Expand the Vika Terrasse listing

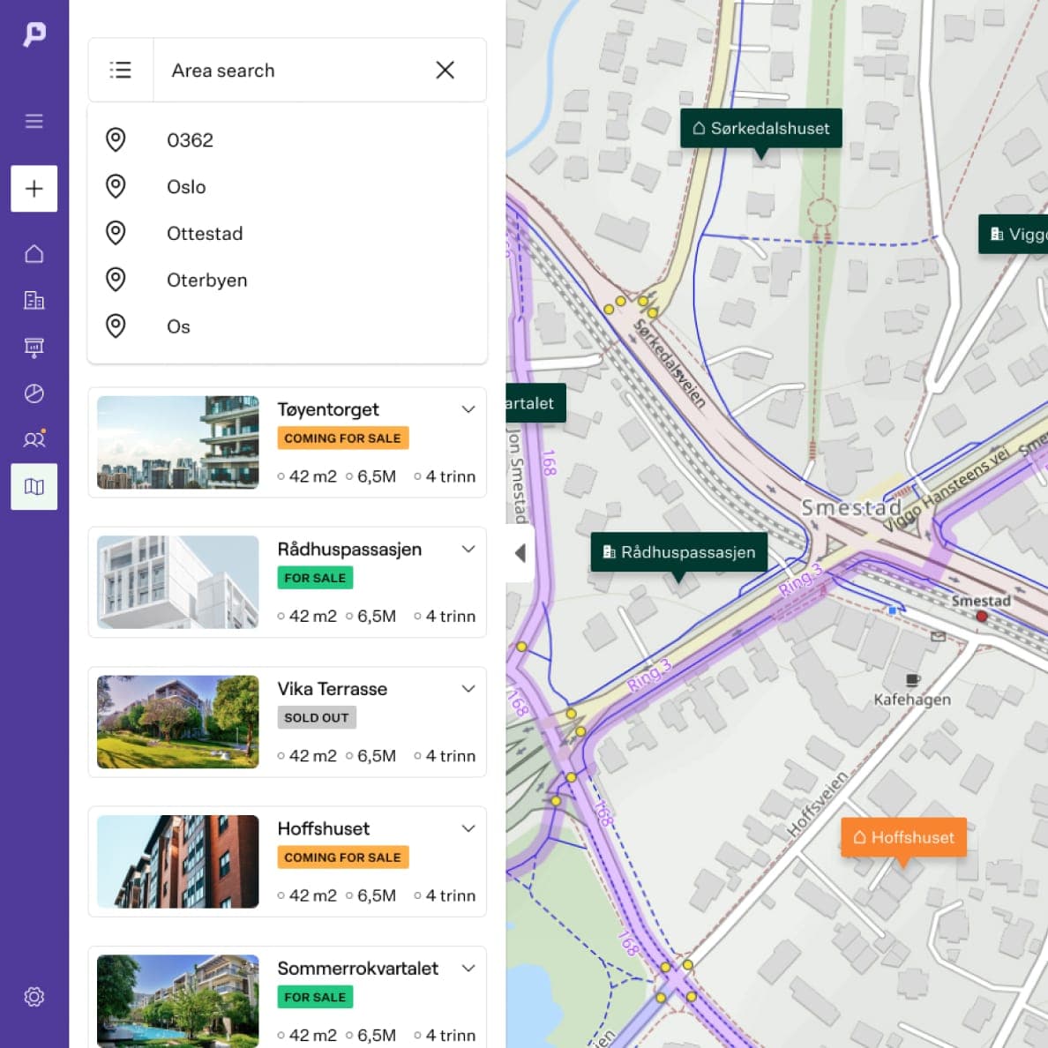click(x=468, y=689)
